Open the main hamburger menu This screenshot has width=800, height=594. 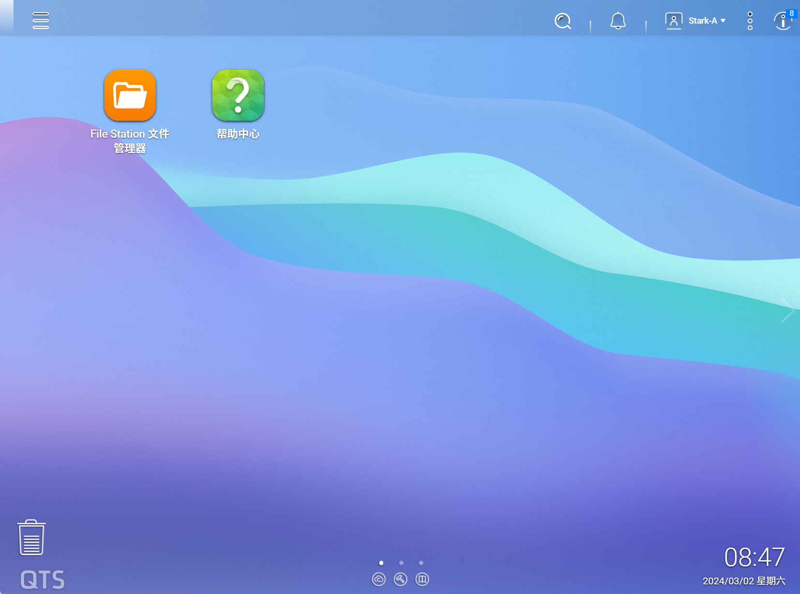pyautogui.click(x=41, y=20)
